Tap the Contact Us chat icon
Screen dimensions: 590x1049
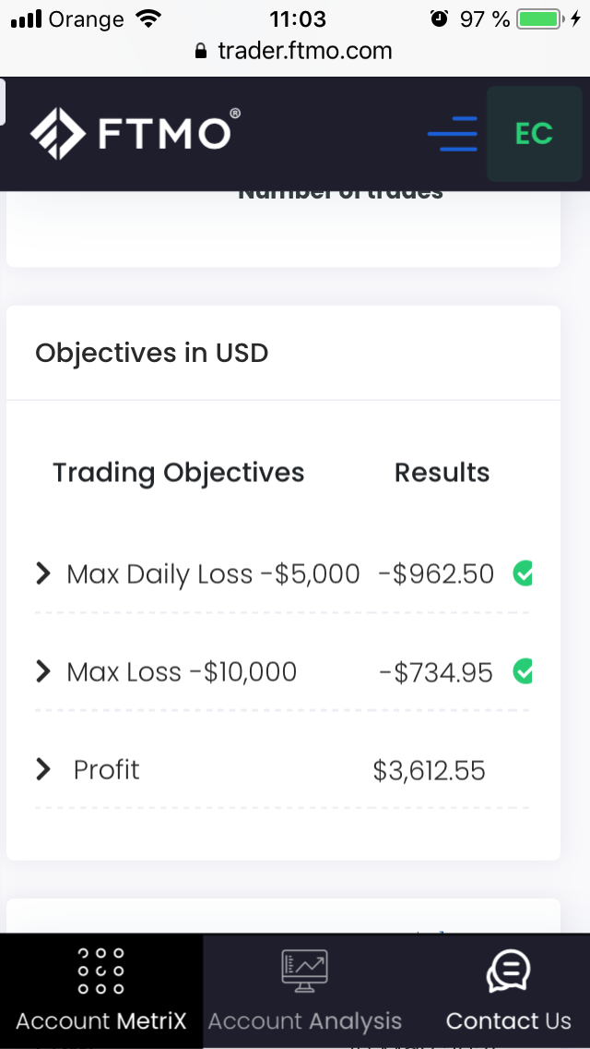point(508,971)
